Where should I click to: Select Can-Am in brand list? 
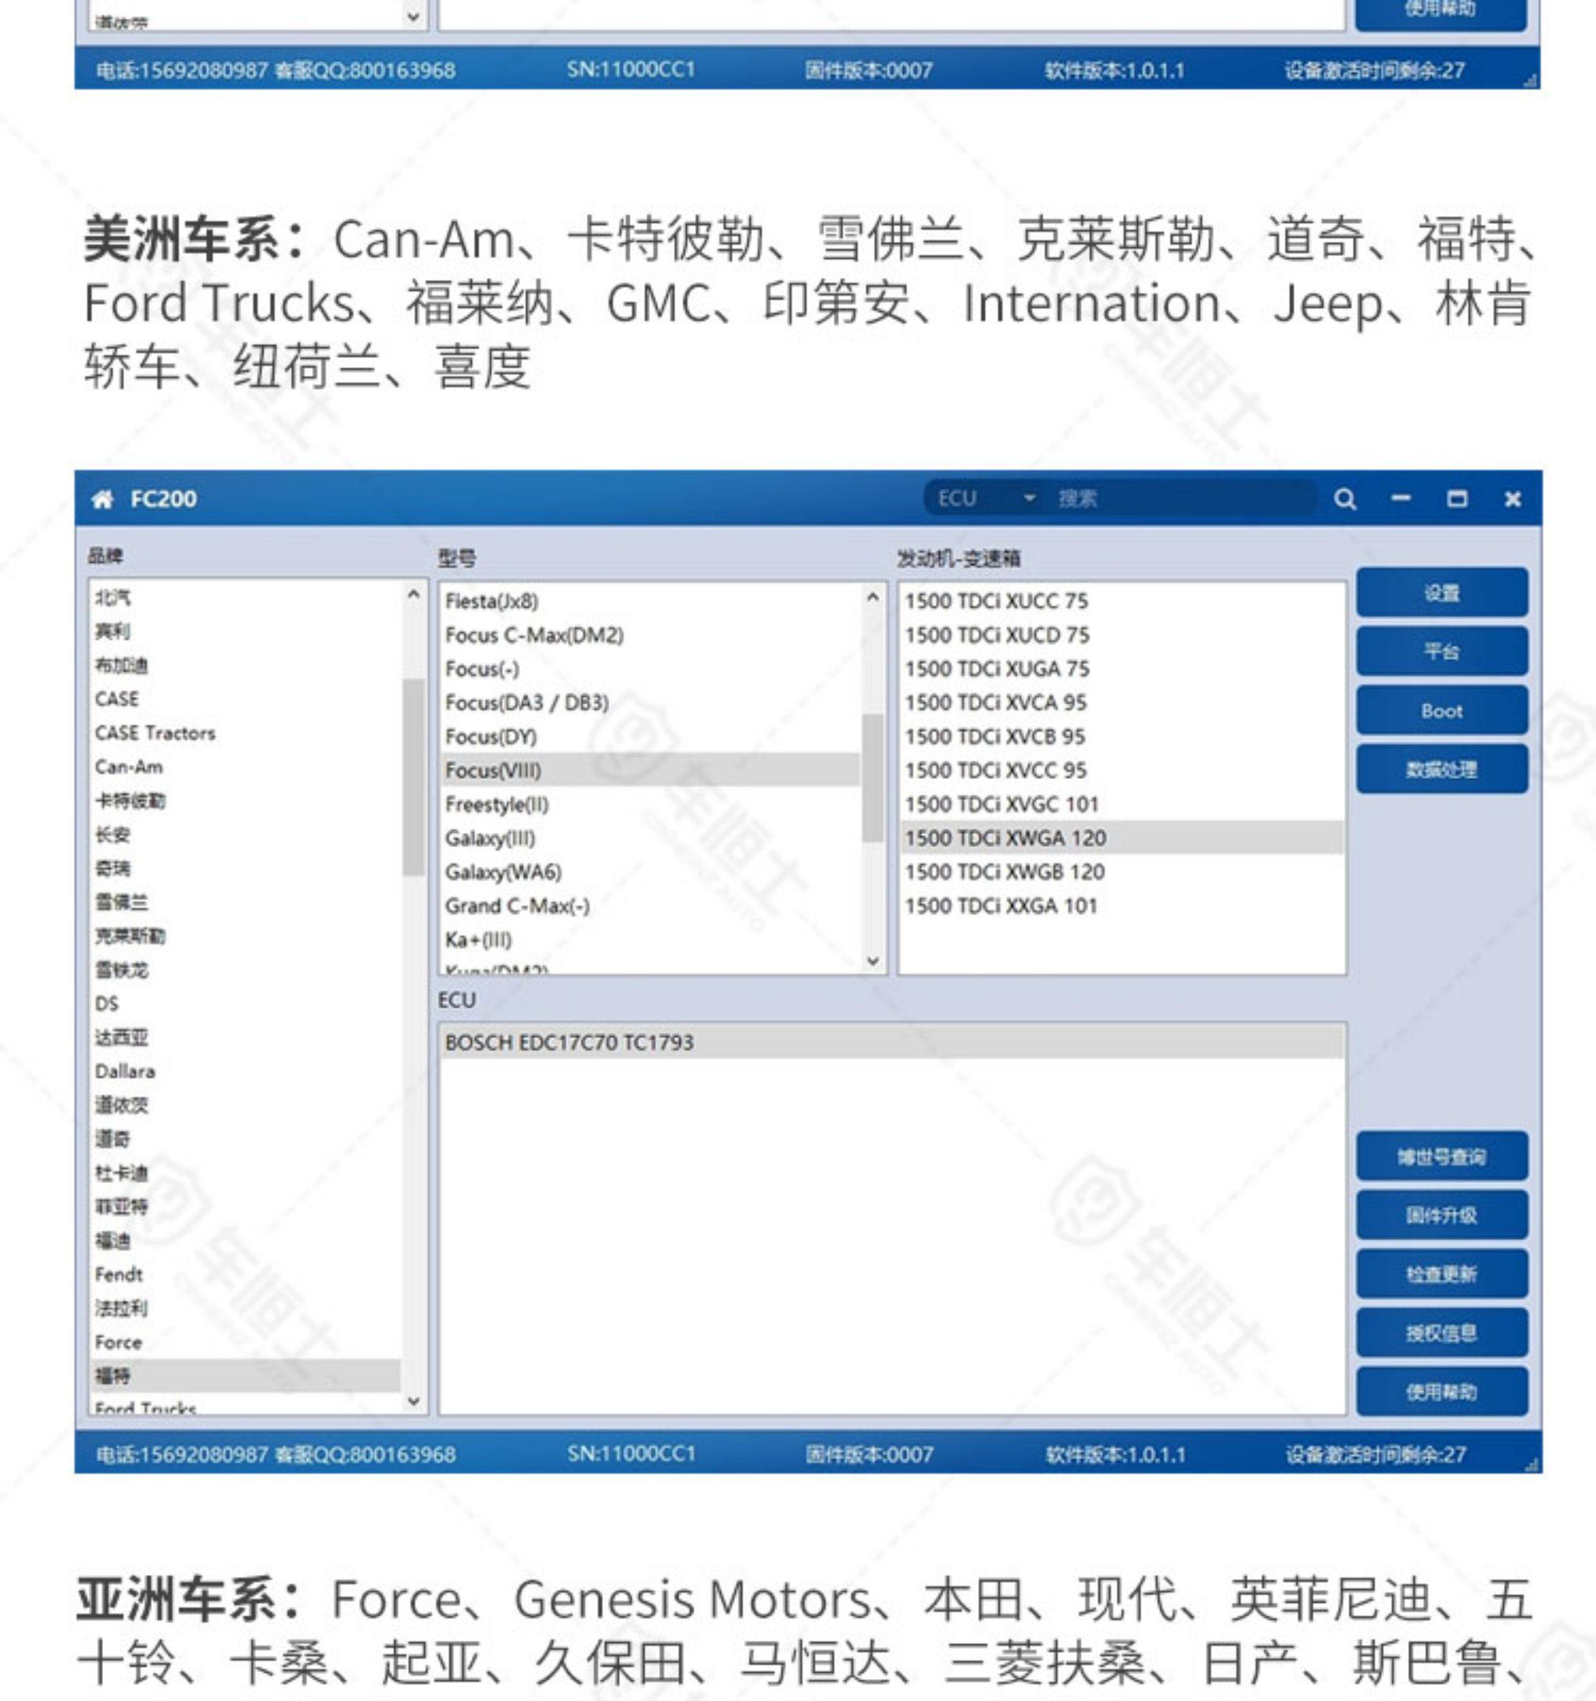click(129, 767)
